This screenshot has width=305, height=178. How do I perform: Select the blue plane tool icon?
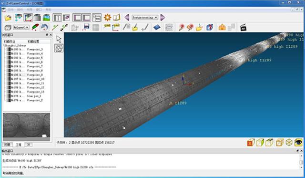157,27
